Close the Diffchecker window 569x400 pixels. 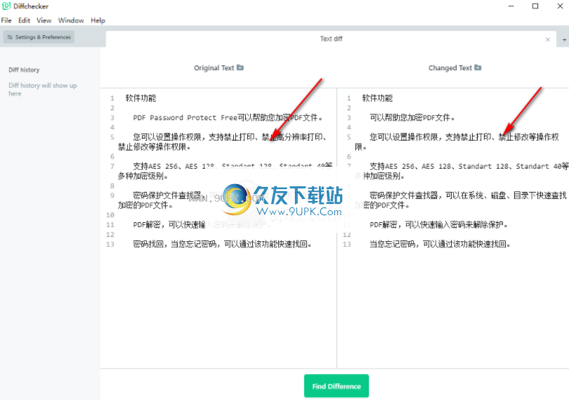(560, 6)
